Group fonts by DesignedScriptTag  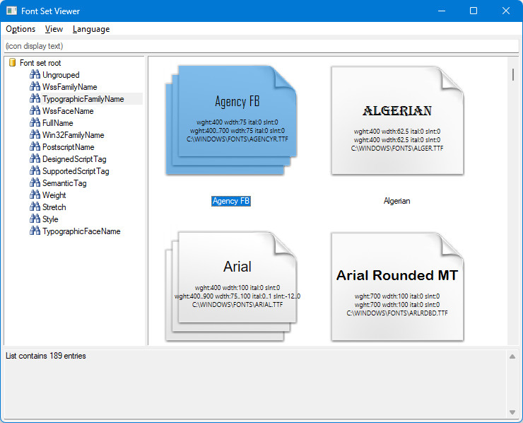(74, 159)
